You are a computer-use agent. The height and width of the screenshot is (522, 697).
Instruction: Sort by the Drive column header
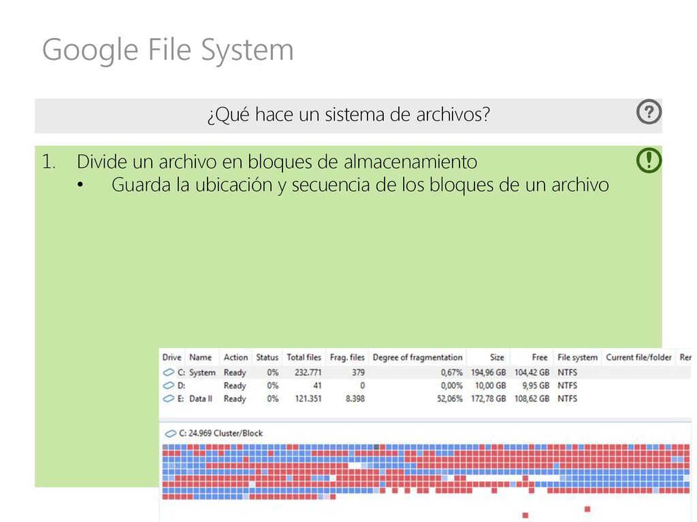pyautogui.click(x=172, y=358)
